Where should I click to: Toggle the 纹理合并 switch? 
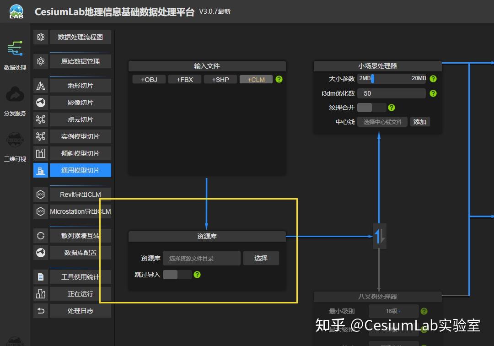372,107
